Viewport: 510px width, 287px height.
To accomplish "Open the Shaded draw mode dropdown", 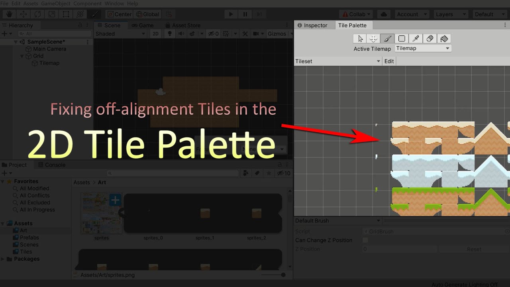I will click(x=121, y=34).
